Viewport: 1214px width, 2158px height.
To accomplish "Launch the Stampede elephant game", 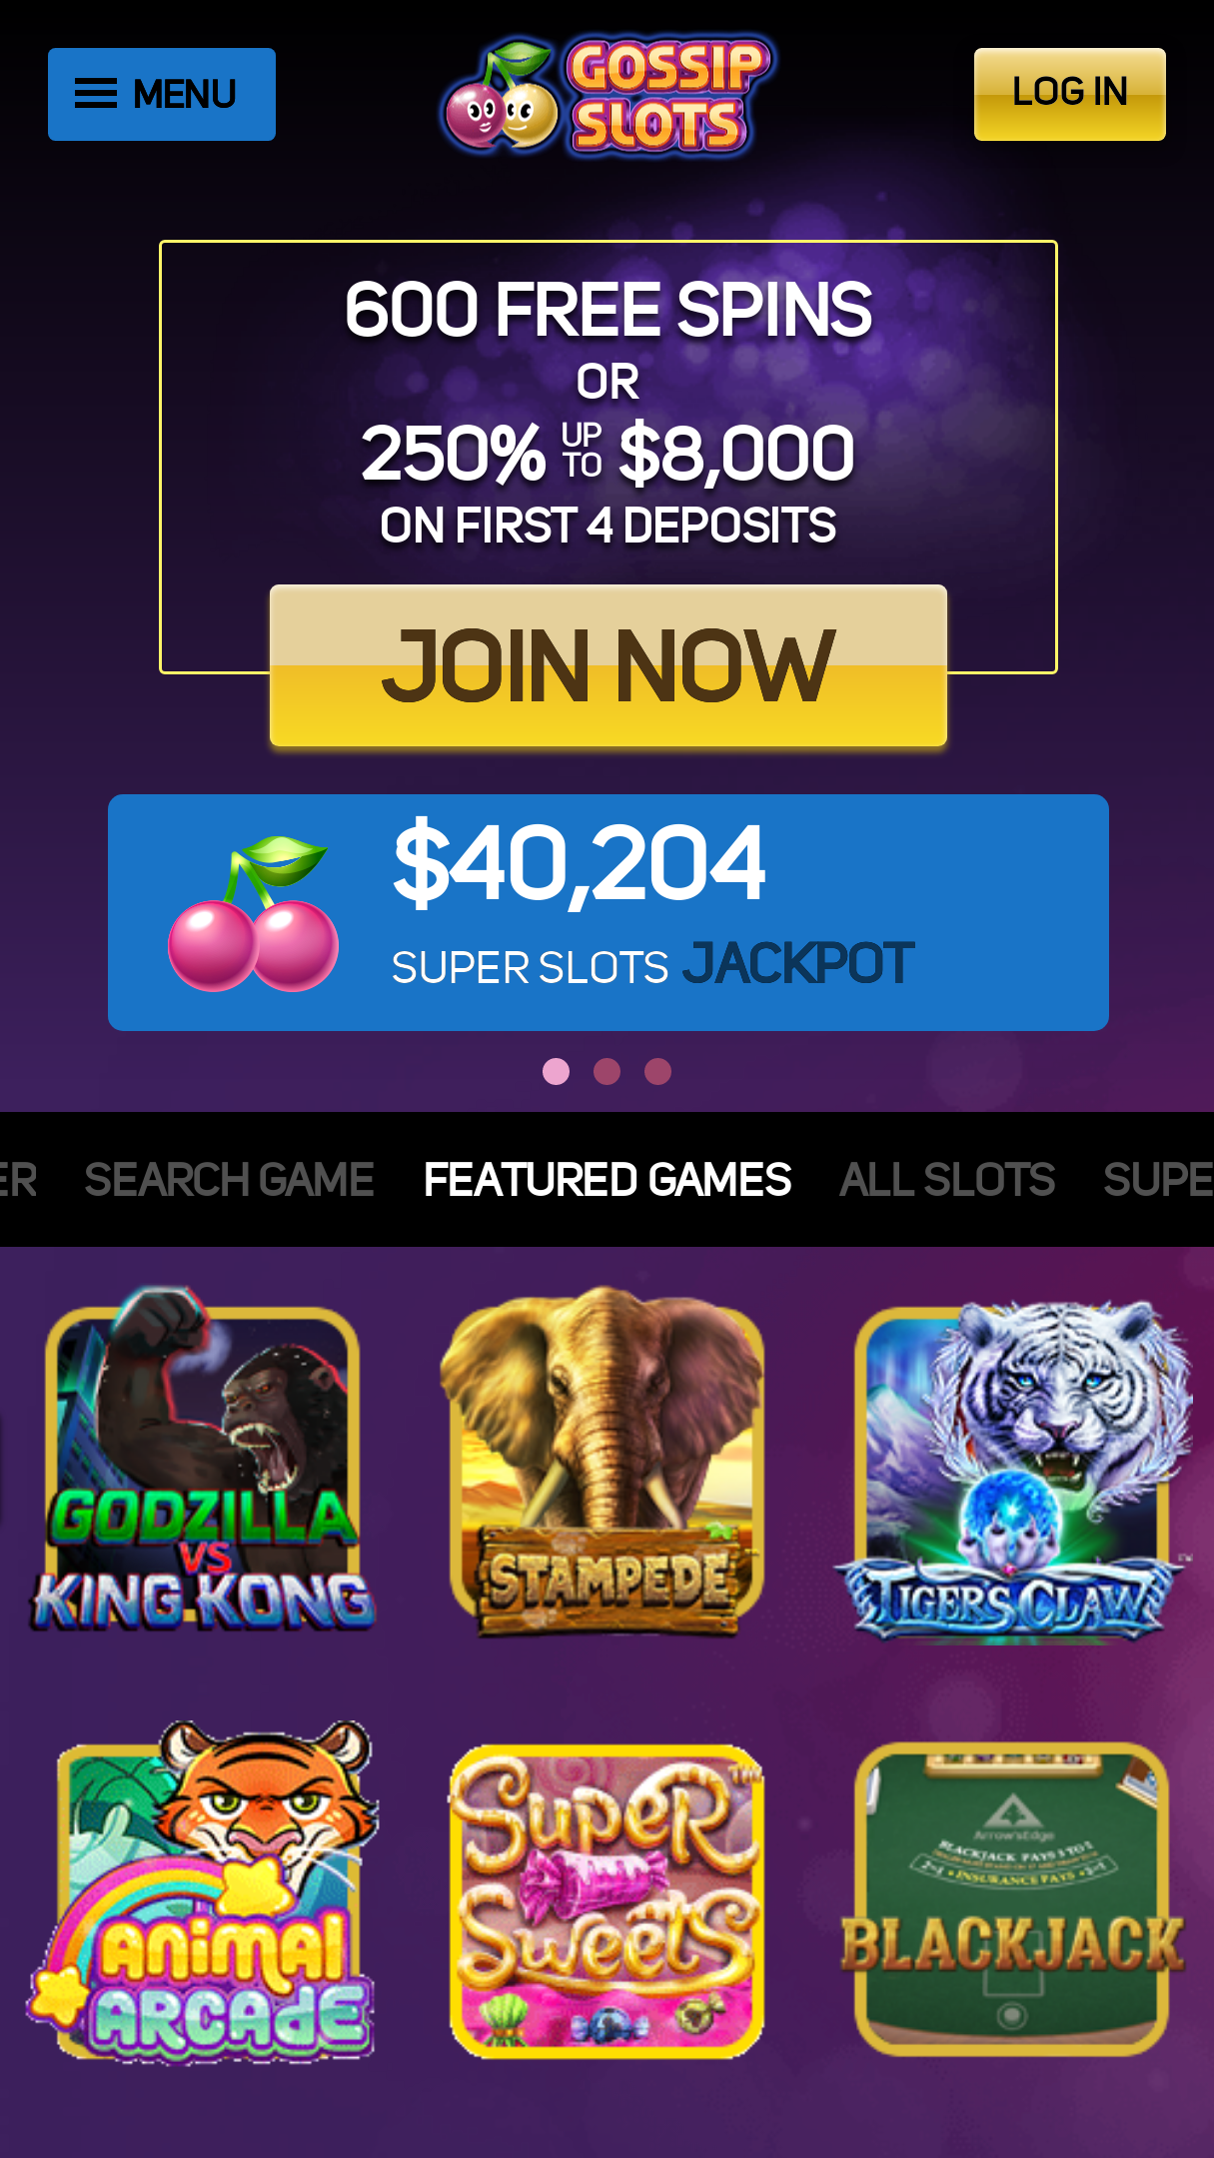I will tap(607, 1462).
